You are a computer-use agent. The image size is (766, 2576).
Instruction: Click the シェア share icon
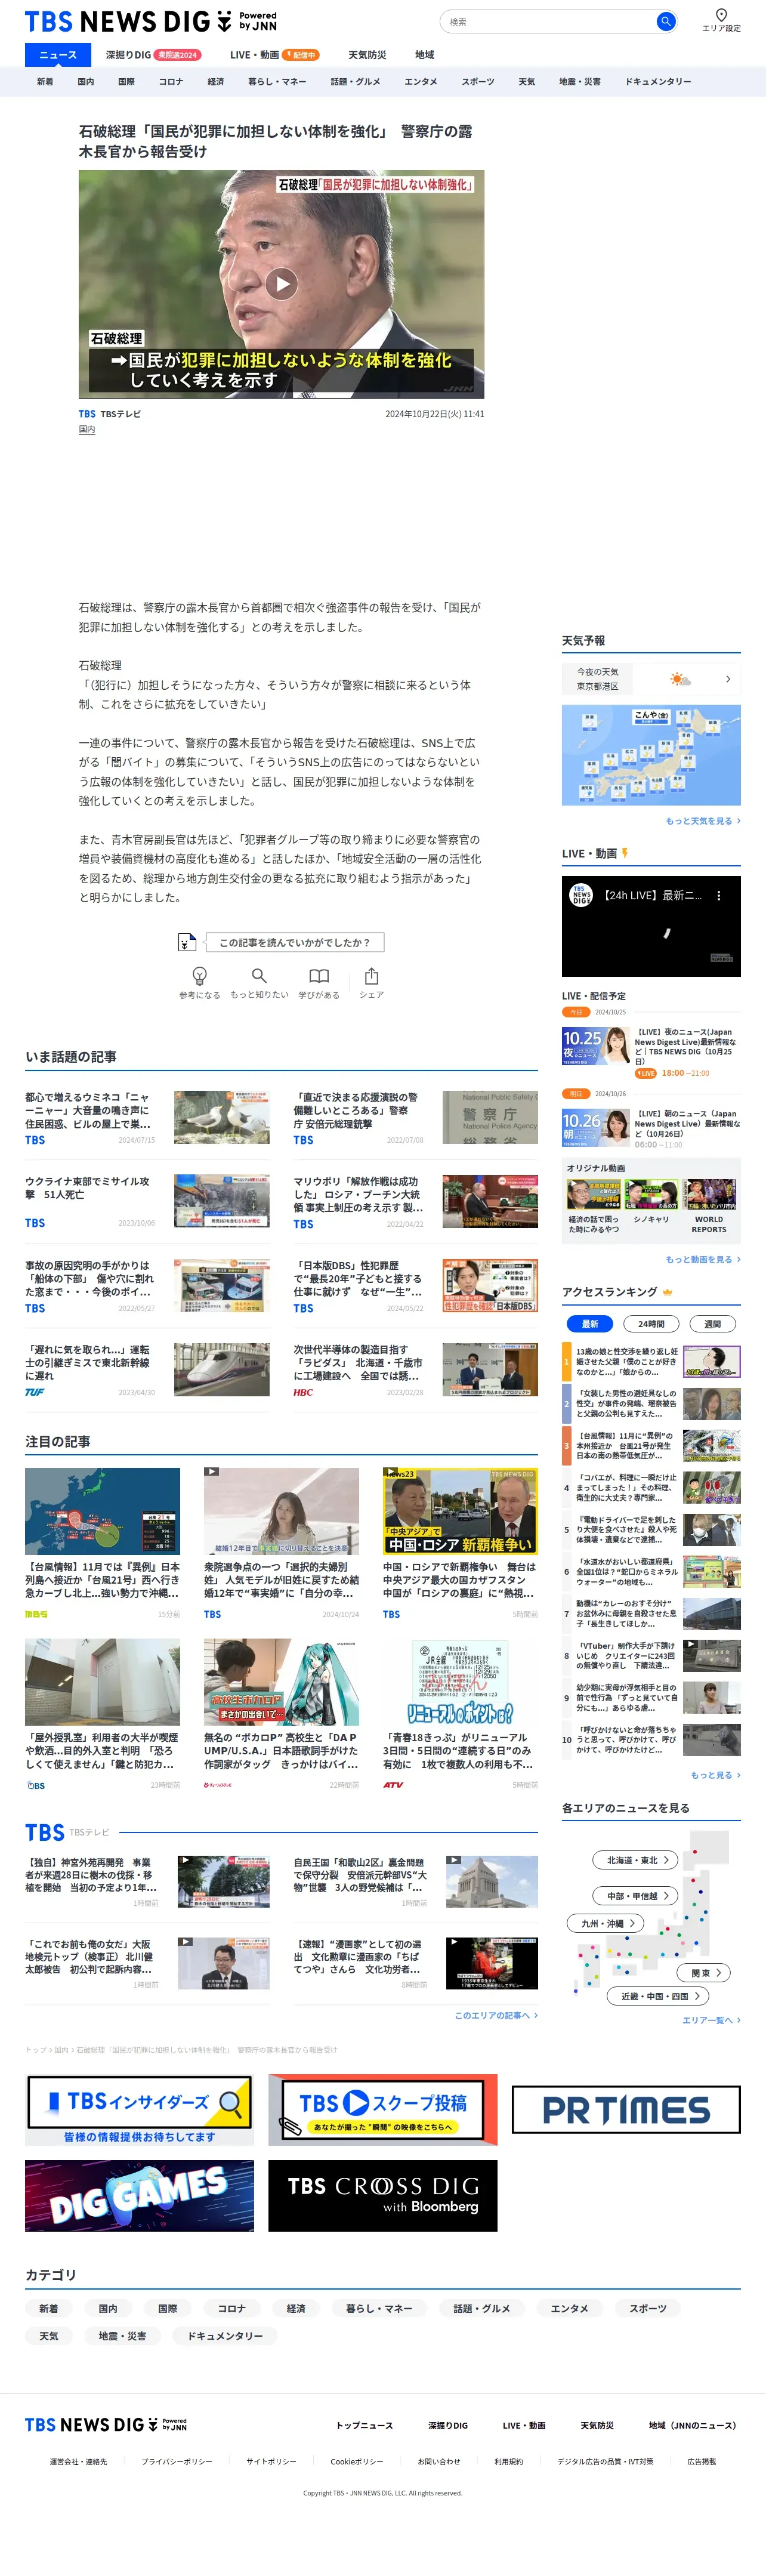[371, 976]
